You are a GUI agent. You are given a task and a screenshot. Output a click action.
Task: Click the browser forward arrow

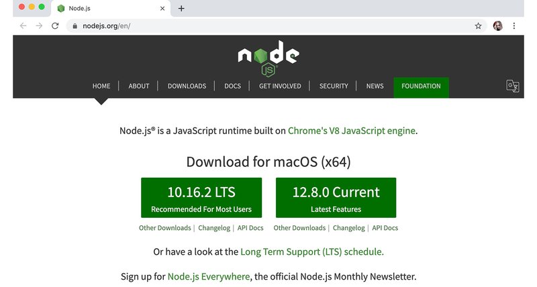39,25
